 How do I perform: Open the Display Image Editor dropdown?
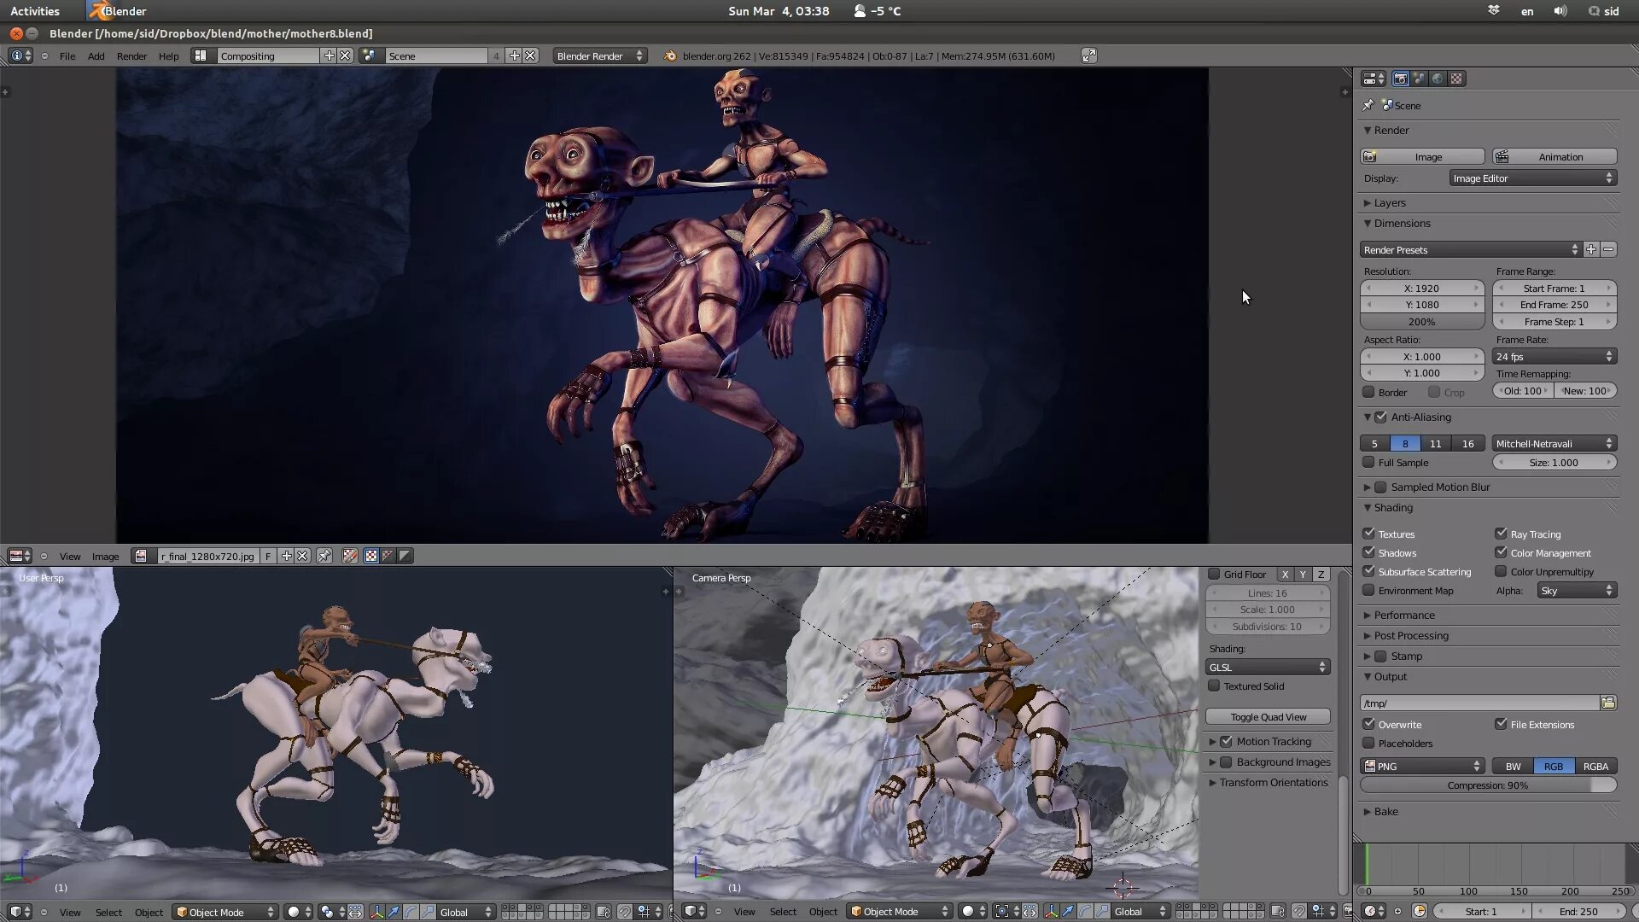1531,178
